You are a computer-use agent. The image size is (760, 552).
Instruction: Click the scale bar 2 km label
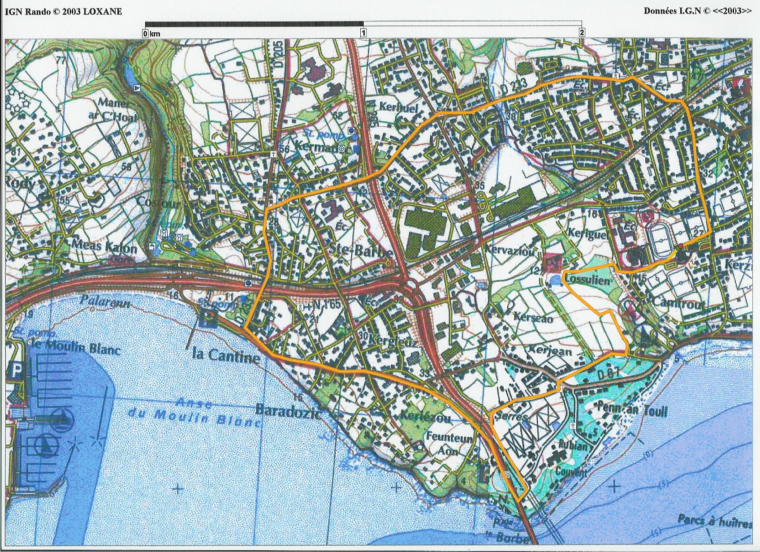pos(581,32)
